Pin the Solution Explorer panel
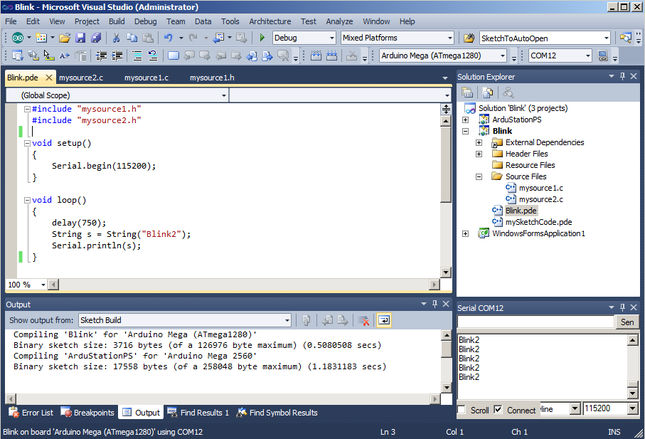This screenshot has width=645, height=439. tap(622, 76)
